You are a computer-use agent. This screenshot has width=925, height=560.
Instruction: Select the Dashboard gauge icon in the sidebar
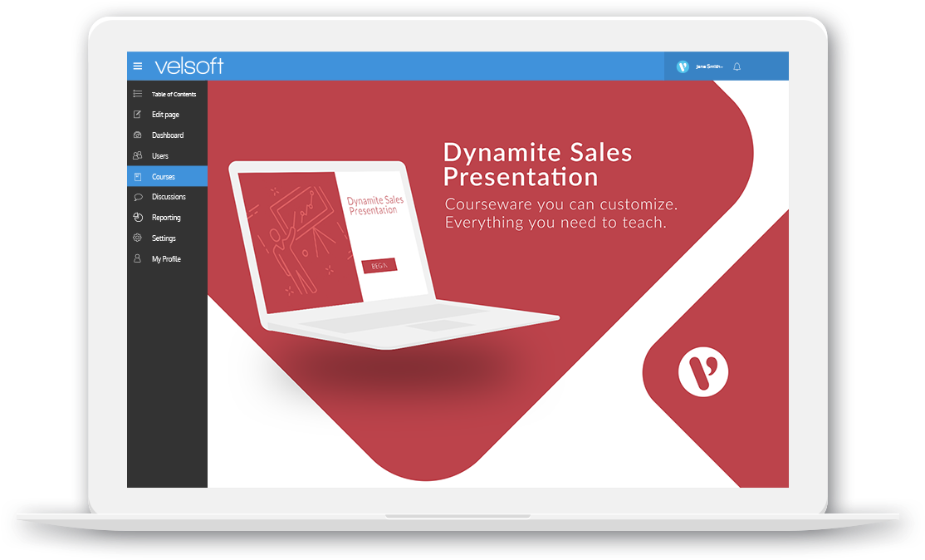pos(138,135)
